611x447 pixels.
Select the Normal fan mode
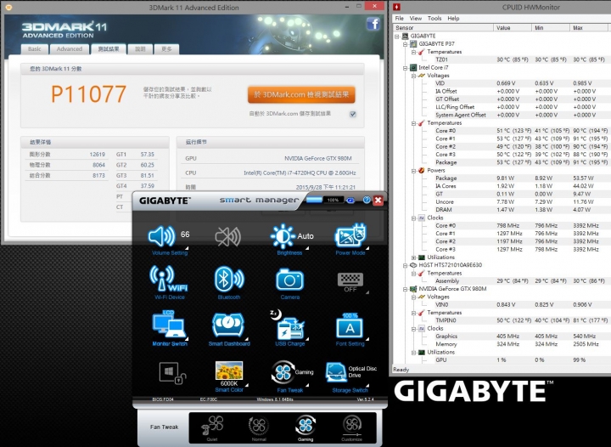click(259, 428)
